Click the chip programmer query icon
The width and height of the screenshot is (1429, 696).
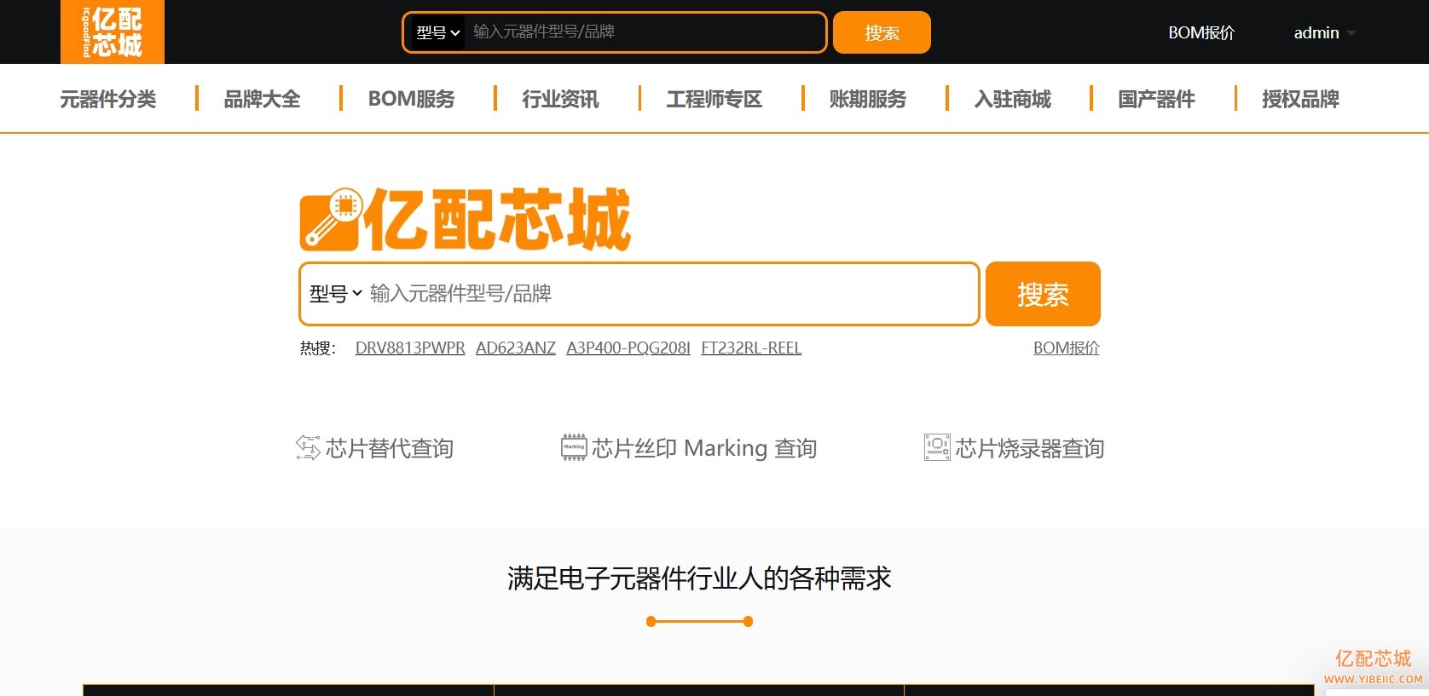[937, 447]
